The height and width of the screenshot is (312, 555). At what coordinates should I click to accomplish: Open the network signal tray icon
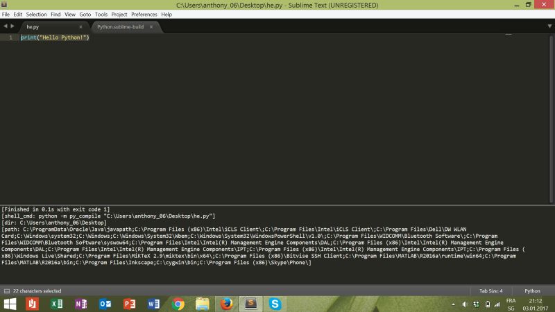tap(497, 304)
